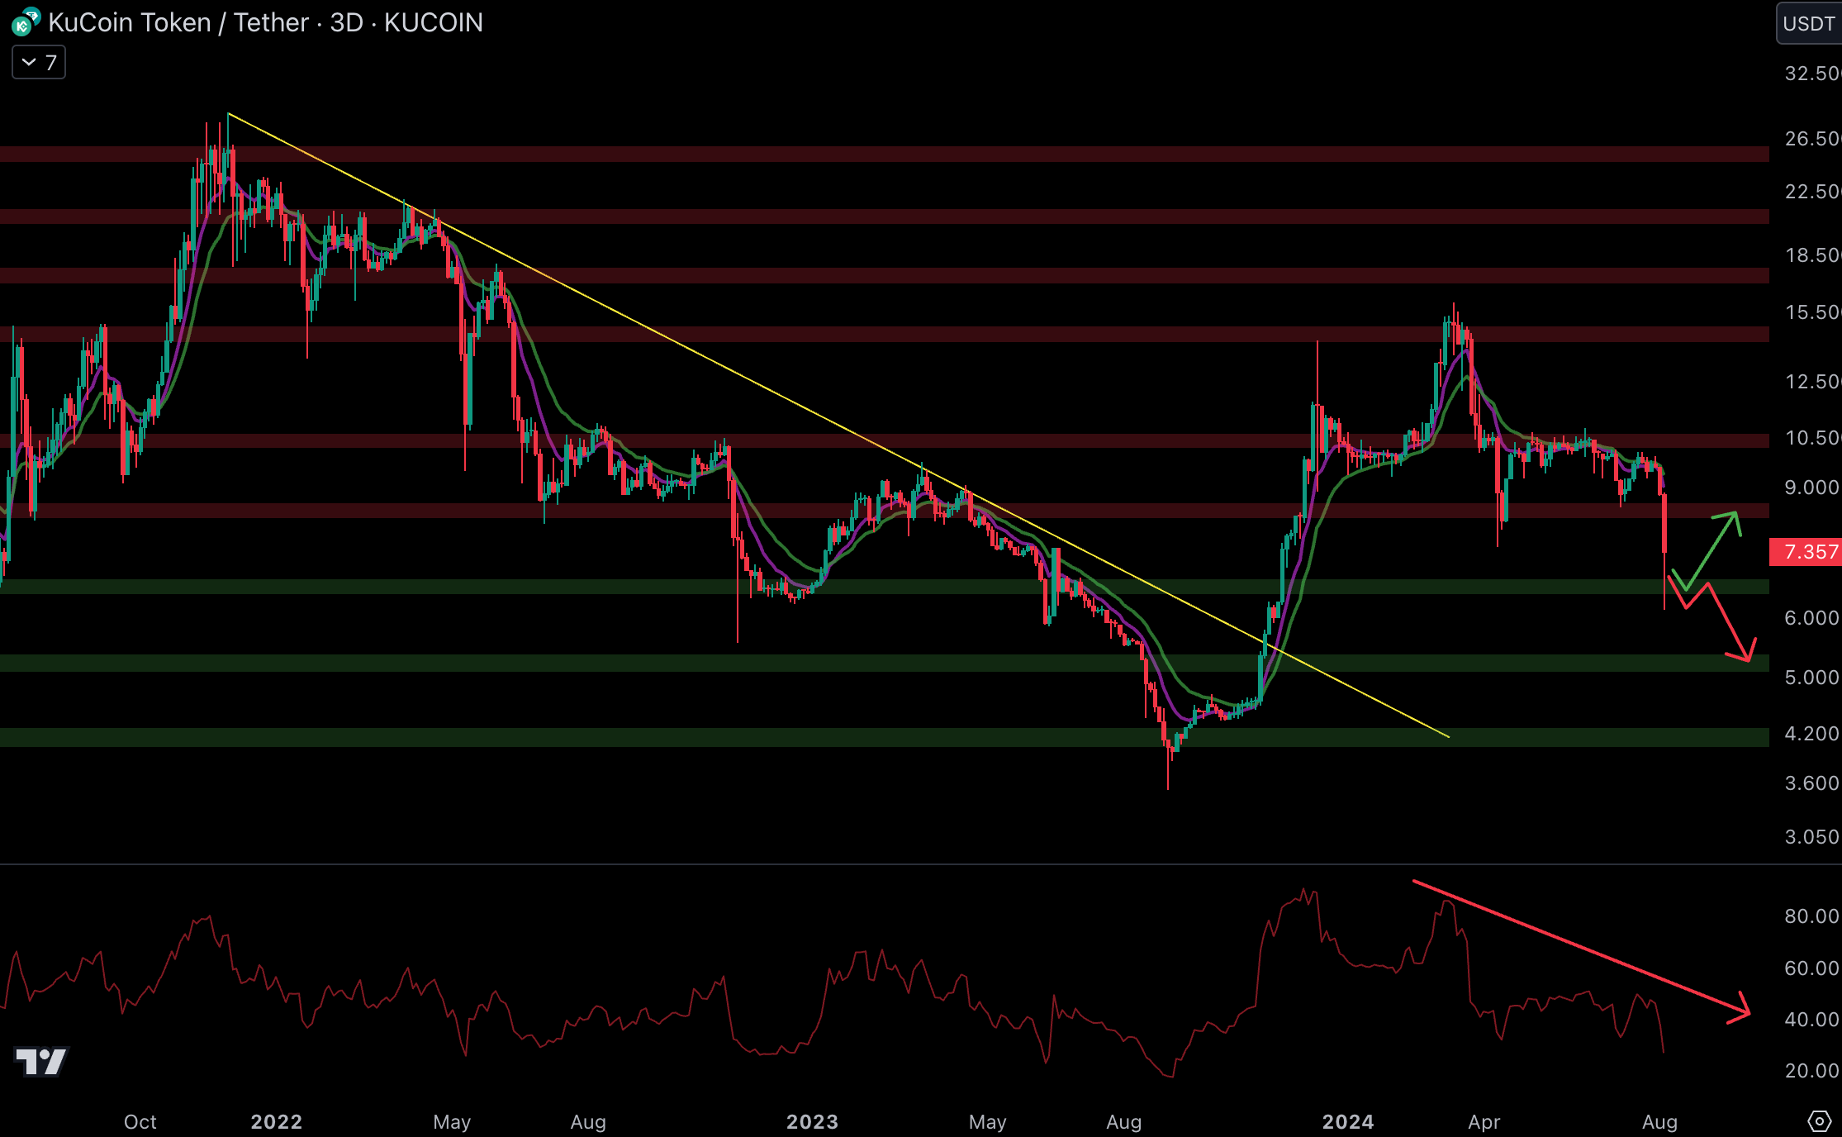Click the 2024 label on time axis
This screenshot has width=1842, height=1137.
click(x=1347, y=1121)
